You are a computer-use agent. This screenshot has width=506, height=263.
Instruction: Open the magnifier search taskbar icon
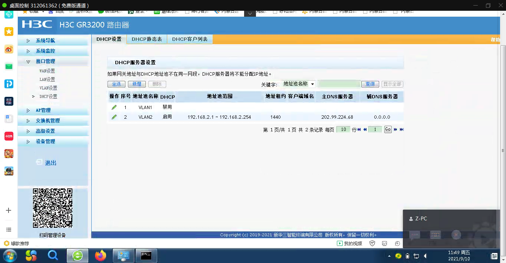(x=53, y=256)
